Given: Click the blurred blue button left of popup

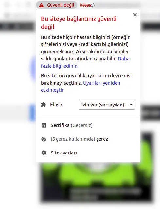Looking at the screenshot, I should point(33,113).
